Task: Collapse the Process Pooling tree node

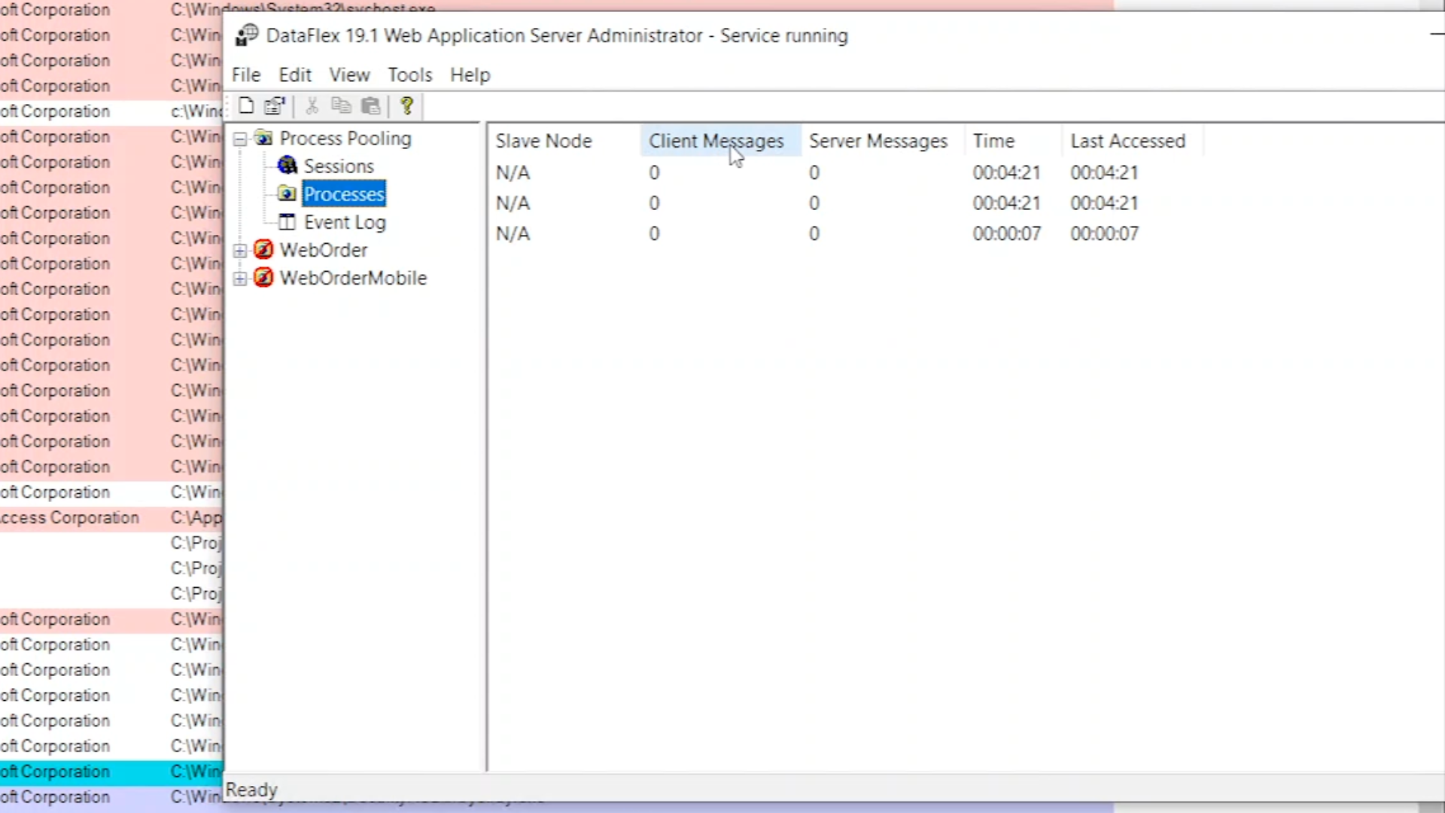Action: 240,139
